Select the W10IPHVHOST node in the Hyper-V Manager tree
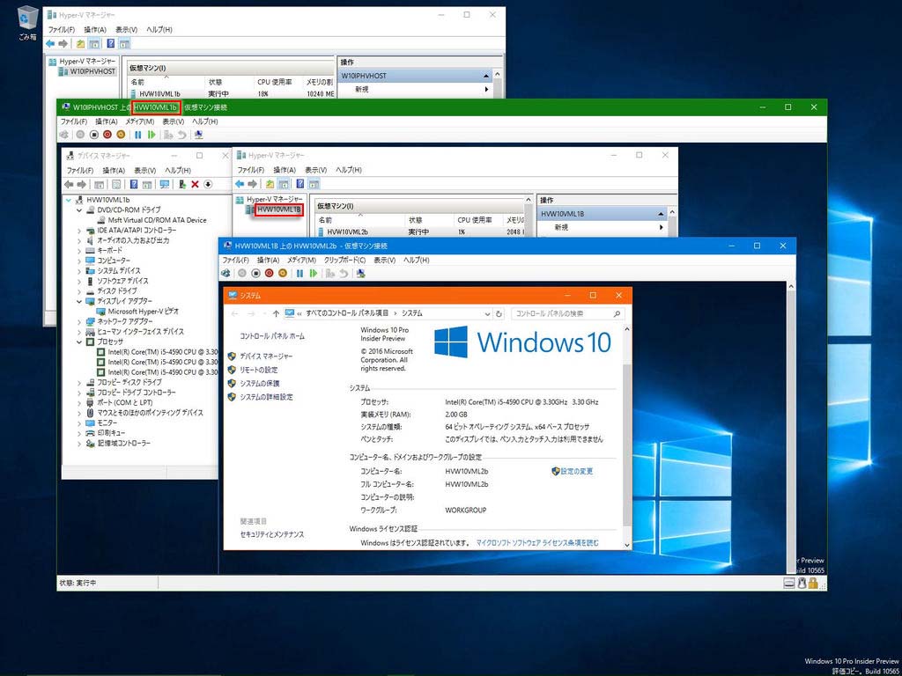This screenshot has width=902, height=676. [x=92, y=71]
